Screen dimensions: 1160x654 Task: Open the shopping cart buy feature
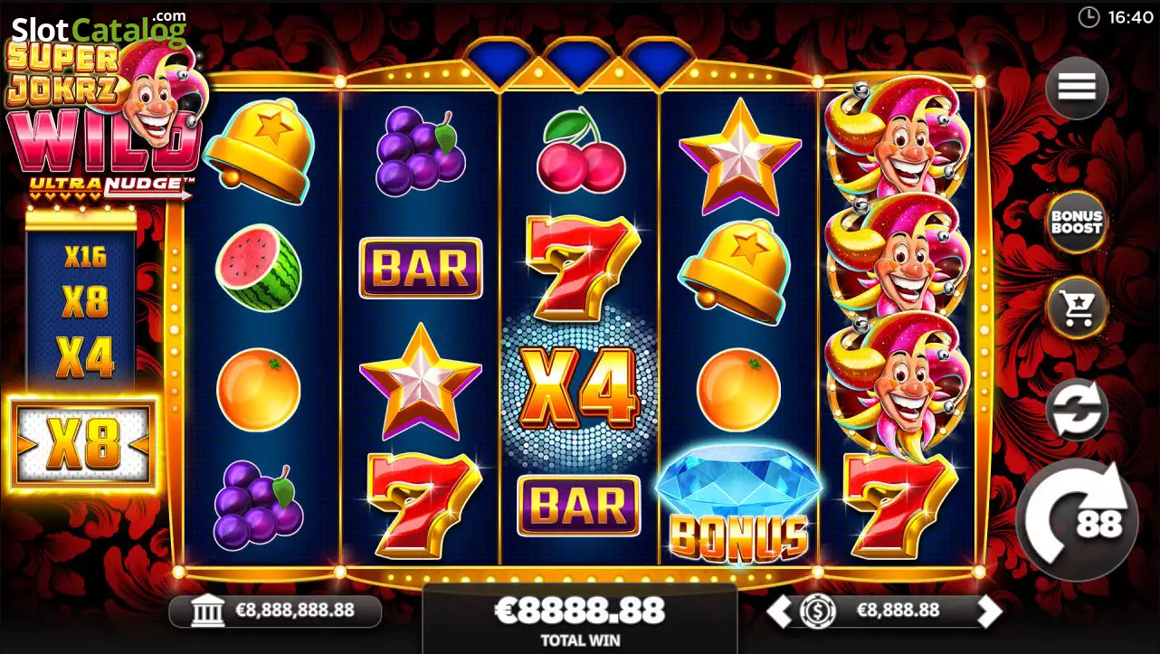coord(1077,308)
